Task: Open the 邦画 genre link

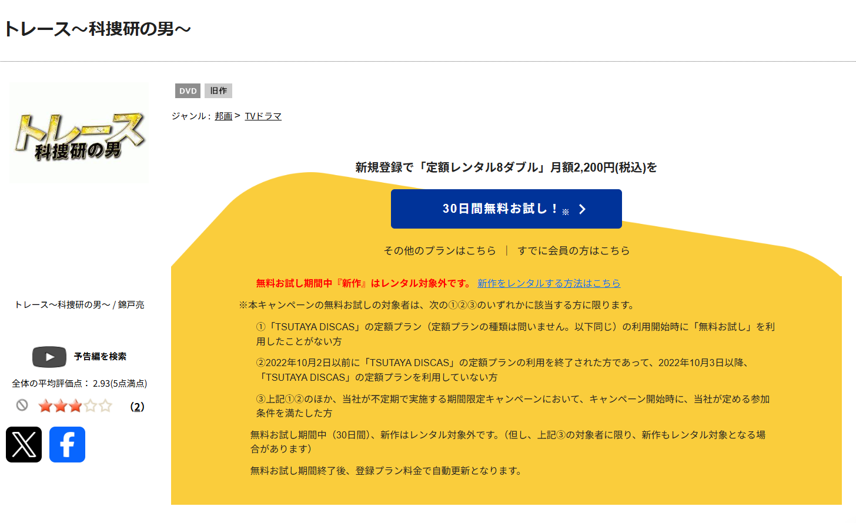Action: [x=223, y=116]
